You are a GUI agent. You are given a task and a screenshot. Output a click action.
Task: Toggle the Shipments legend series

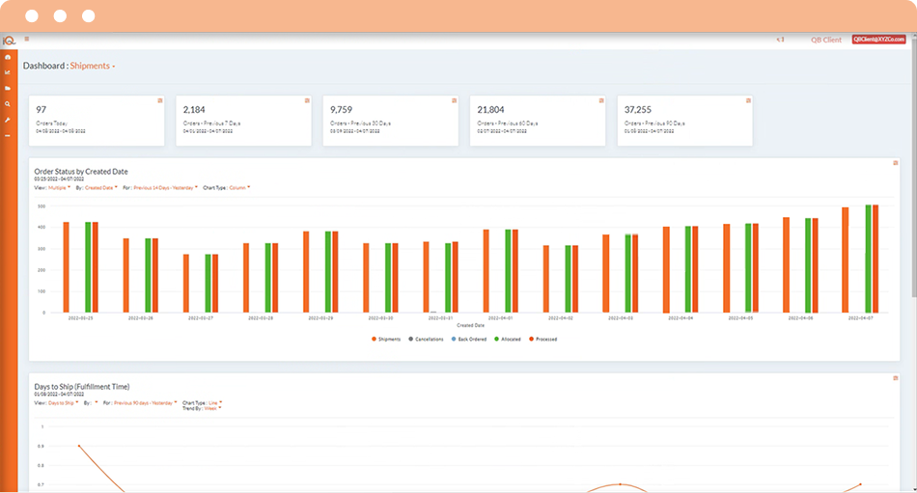(x=386, y=339)
